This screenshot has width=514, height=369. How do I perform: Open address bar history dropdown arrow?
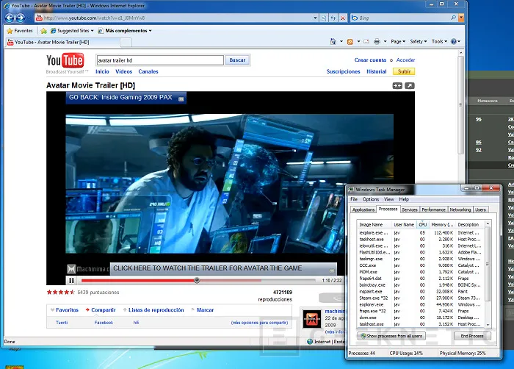pos(315,18)
